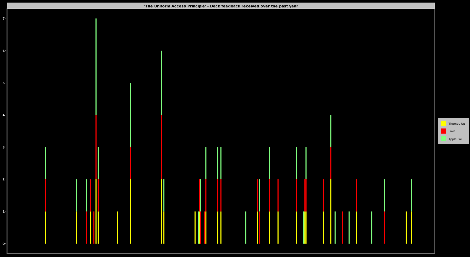
Task: Click the only bar reaching value 4
Action: click(331, 179)
